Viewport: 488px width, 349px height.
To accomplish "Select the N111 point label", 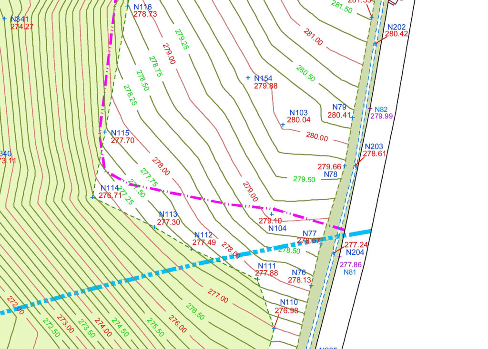I will pyautogui.click(x=267, y=266).
